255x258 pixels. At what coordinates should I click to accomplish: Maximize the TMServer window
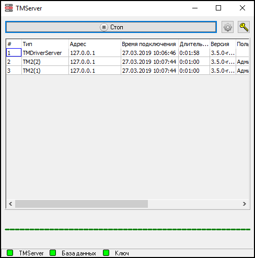pyautogui.click(x=218, y=8)
